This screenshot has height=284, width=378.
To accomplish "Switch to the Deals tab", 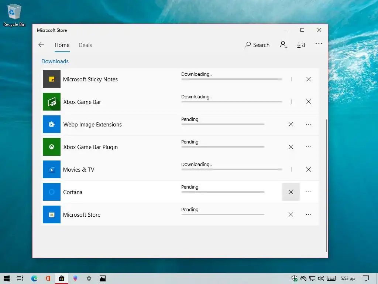I will coord(85,45).
